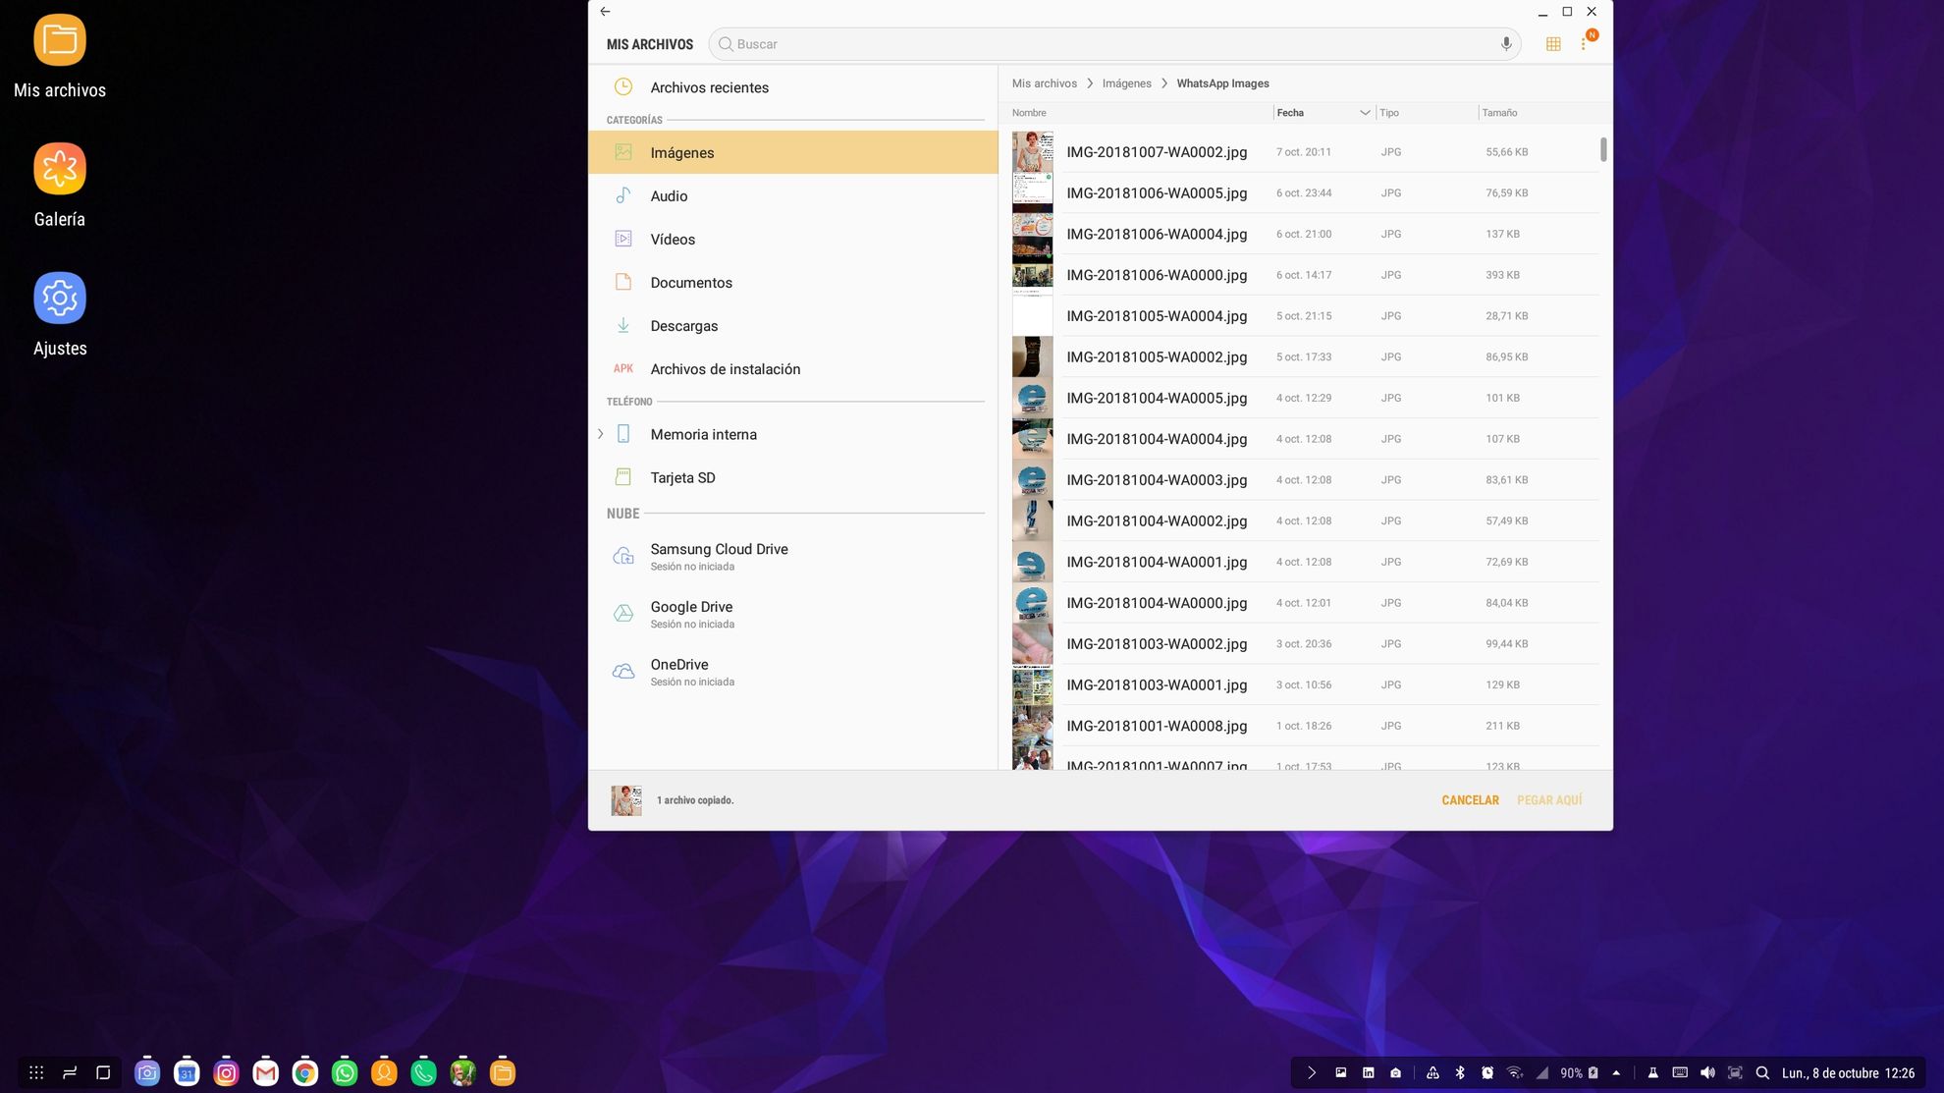Select the Audio category
The height and width of the screenshot is (1093, 1944).
click(x=669, y=196)
